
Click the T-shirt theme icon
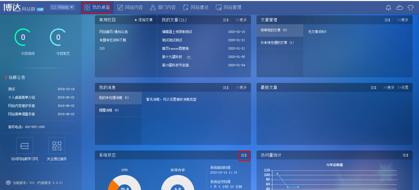point(411,8)
